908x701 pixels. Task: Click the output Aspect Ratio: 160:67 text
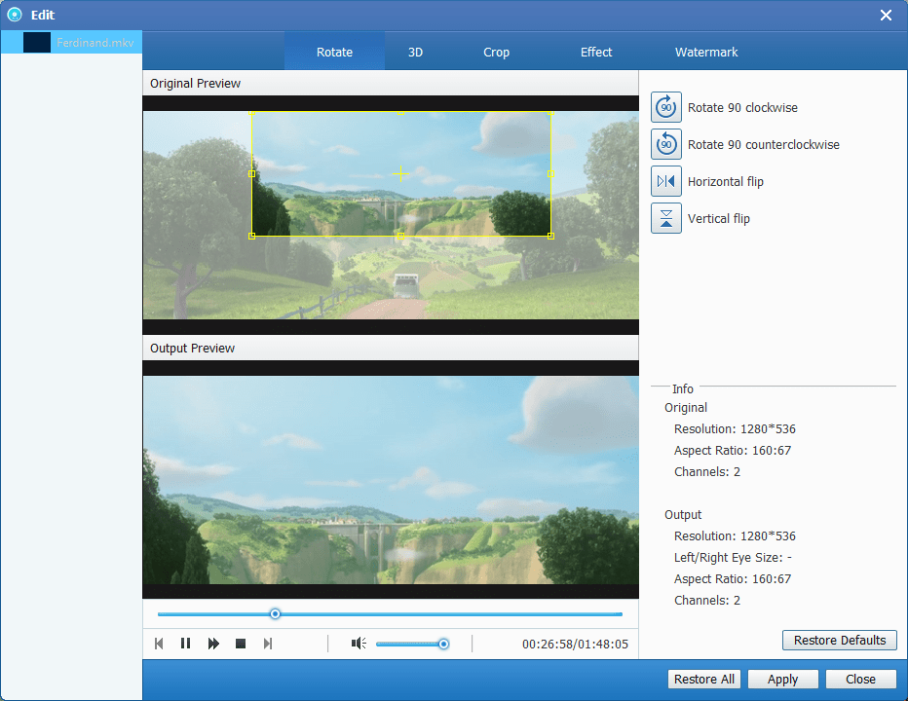[733, 579]
